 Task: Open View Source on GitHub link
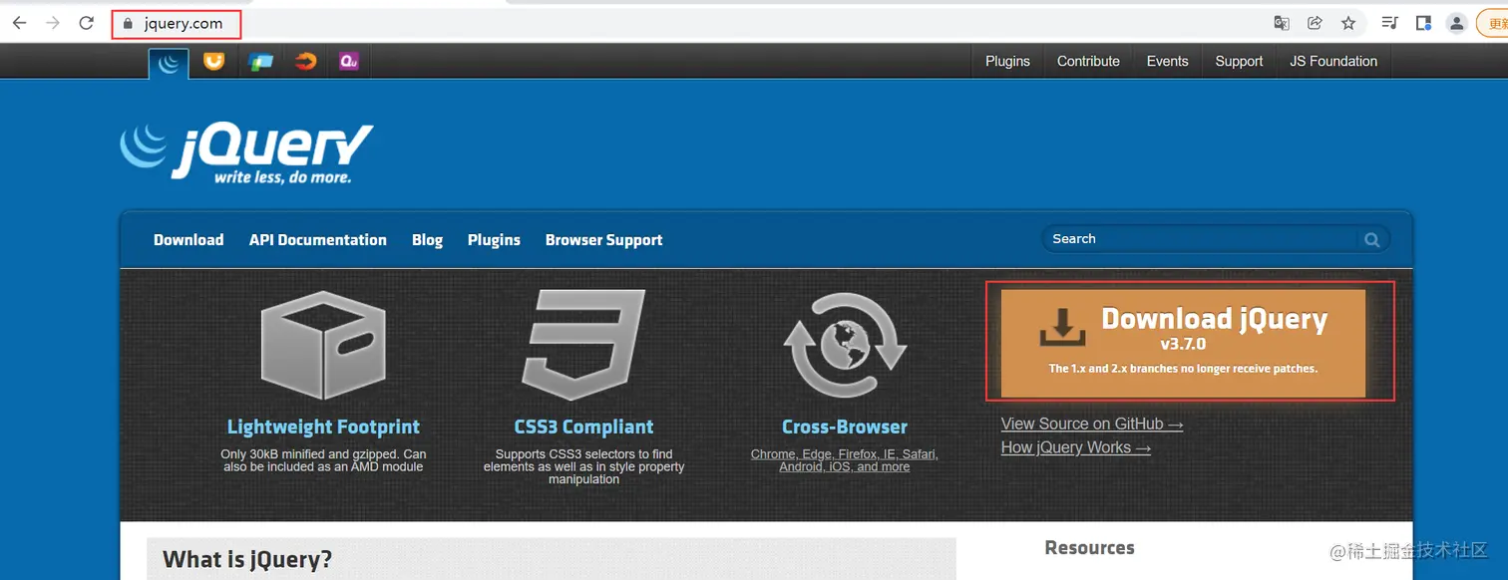coord(1092,424)
